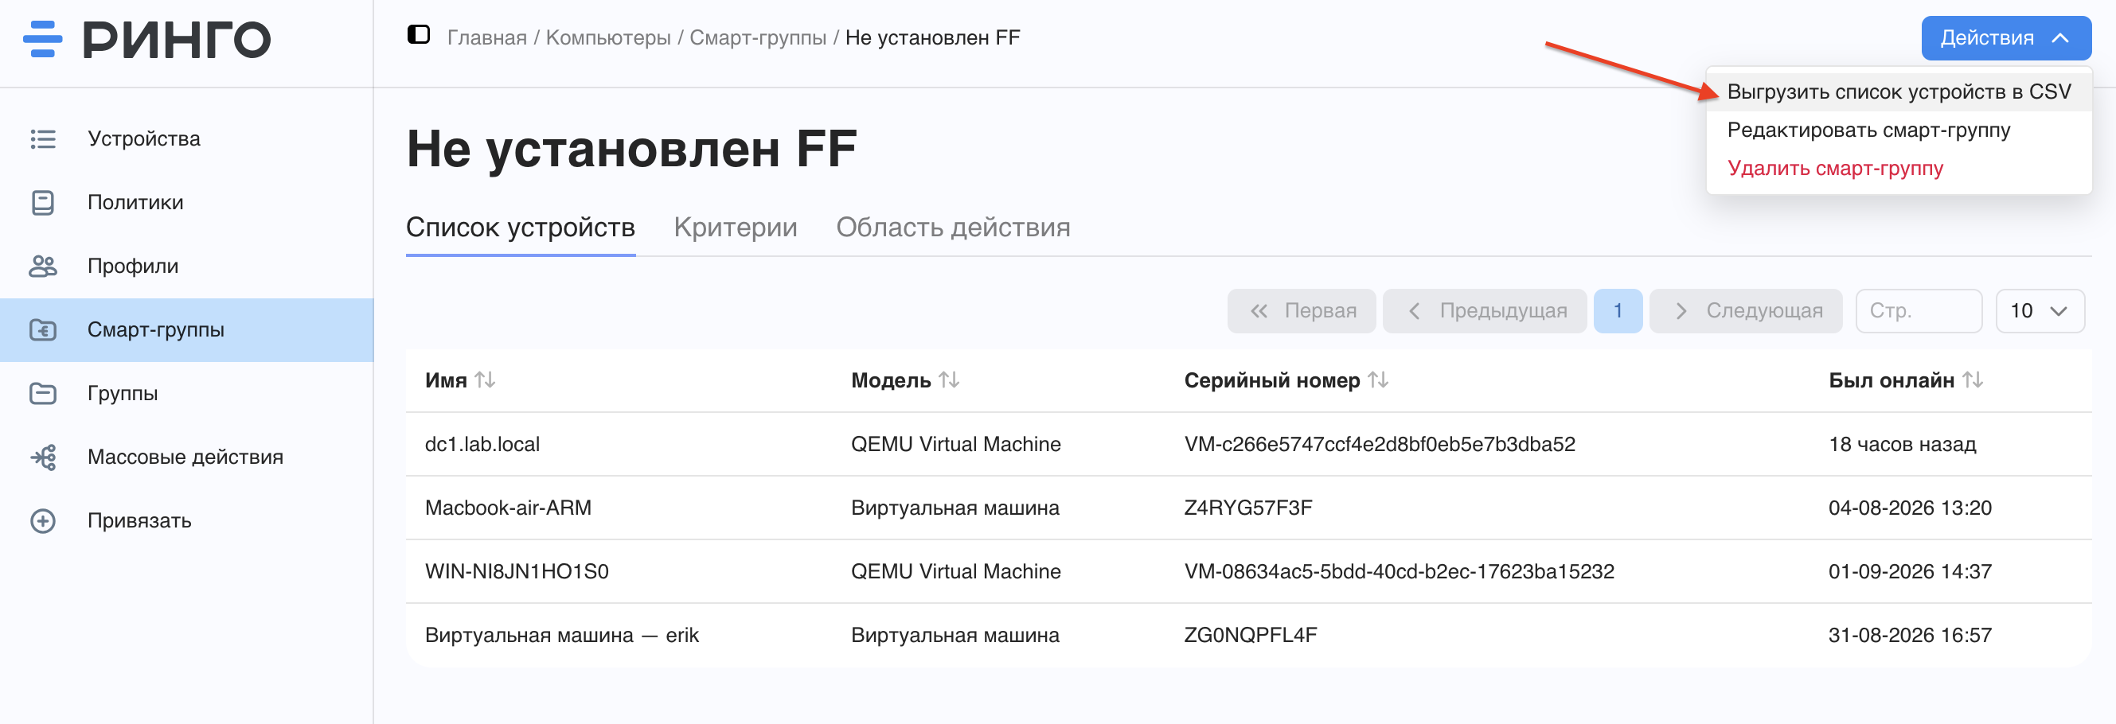Sort by Был онлайн column arrows
The height and width of the screenshot is (724, 2116).
(x=1973, y=380)
